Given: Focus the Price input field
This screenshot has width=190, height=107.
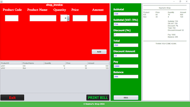Looking at the screenshot, I should (x=80, y=18).
